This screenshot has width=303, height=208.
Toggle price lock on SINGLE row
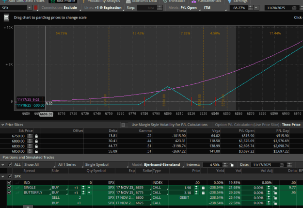click(x=203, y=188)
